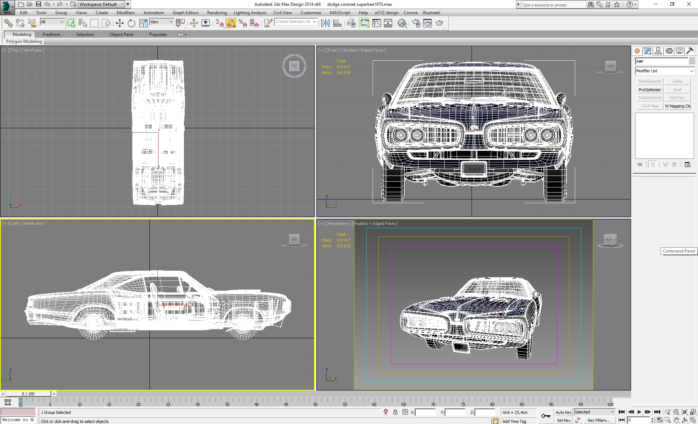Toggle Window/Crossing selection mode
This screenshot has height=424, width=698.
pos(106,23)
